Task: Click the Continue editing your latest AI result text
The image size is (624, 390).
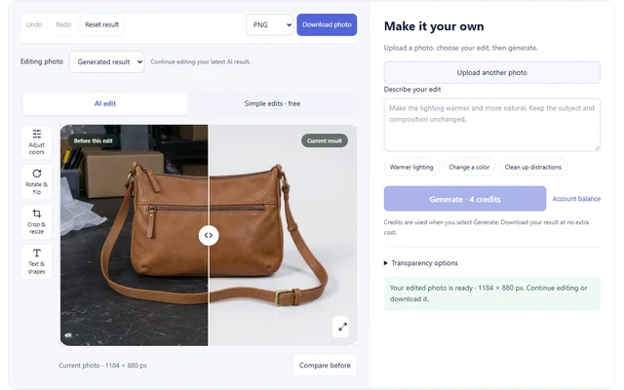Action: [x=201, y=61]
